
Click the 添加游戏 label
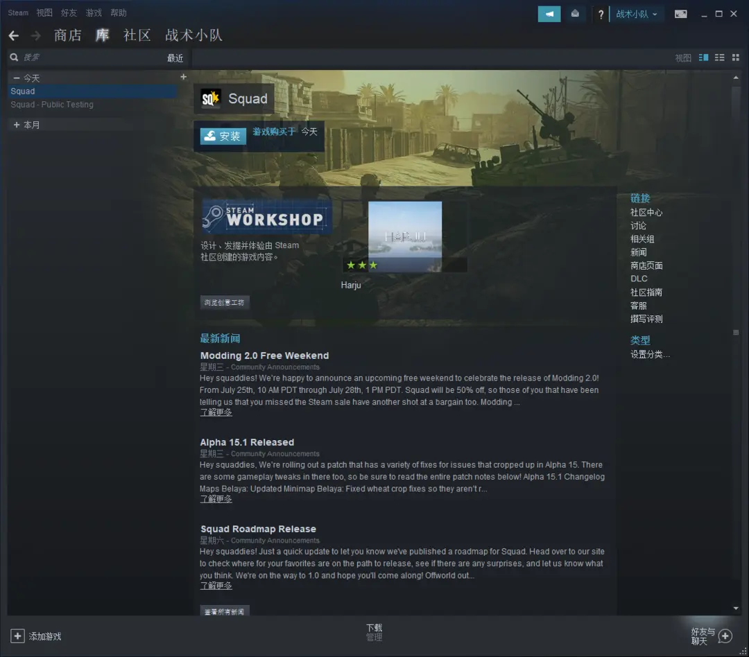pyautogui.click(x=45, y=636)
